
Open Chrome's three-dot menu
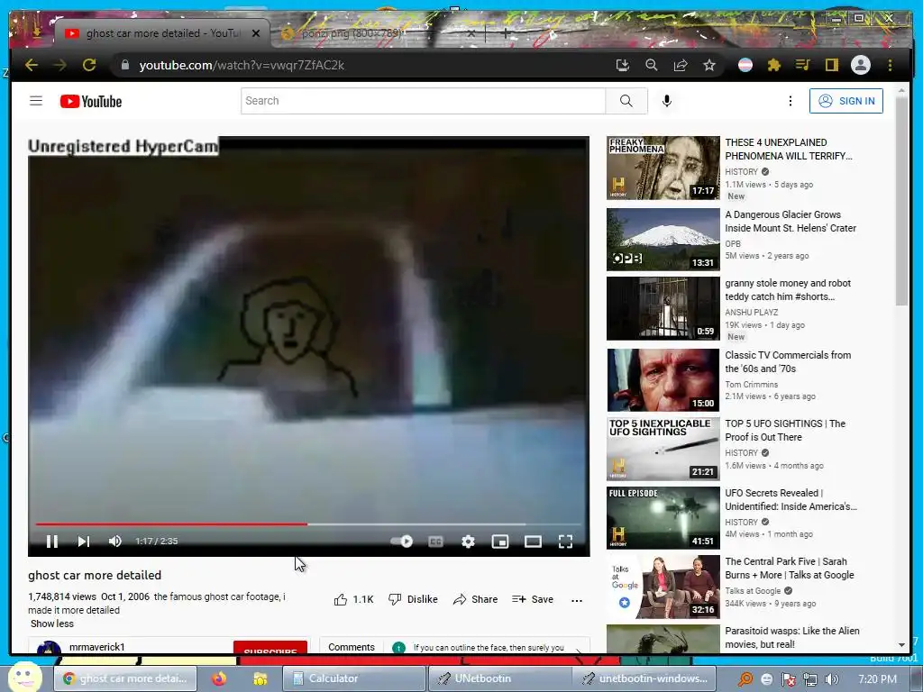(x=890, y=65)
